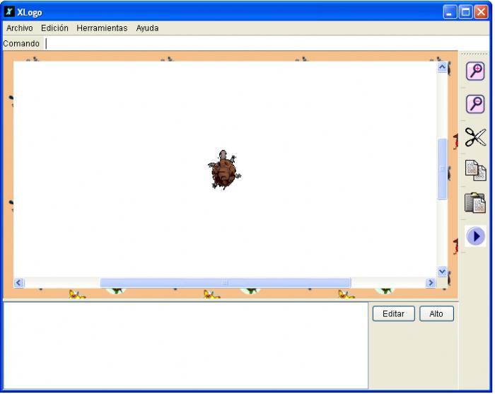Click the Editar button
This screenshot has height=394, width=495.
pyautogui.click(x=393, y=313)
